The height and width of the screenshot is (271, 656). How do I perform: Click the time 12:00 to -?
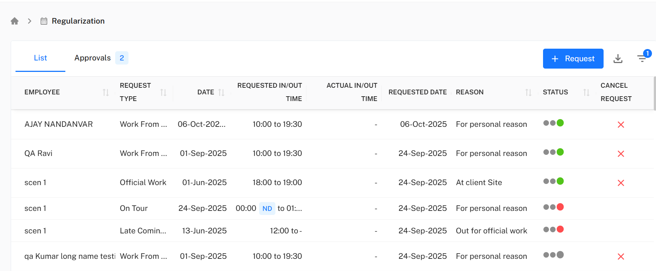pos(286,231)
